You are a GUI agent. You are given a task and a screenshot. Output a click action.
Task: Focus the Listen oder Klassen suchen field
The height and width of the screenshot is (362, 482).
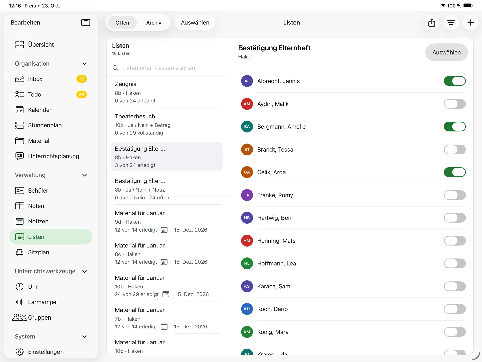(167, 68)
